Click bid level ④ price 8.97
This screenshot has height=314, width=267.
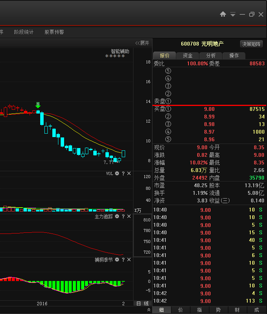(x=209, y=132)
